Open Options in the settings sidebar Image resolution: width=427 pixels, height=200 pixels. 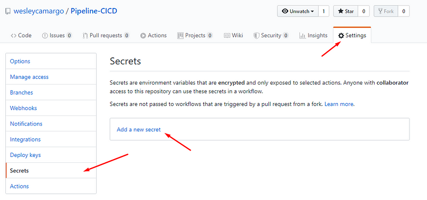pos(51,61)
